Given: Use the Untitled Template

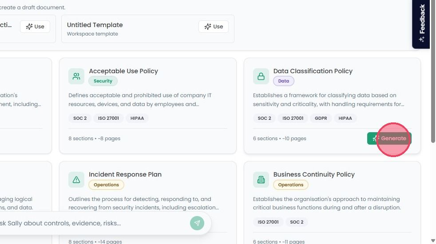Looking at the screenshot, I should pos(214,27).
